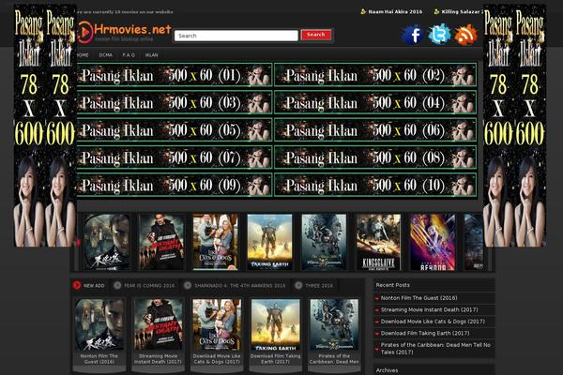Image resolution: width=563 pixels, height=375 pixels.
Task: Open recent post Nonton Film The Guest (2016)
Action: click(x=419, y=298)
